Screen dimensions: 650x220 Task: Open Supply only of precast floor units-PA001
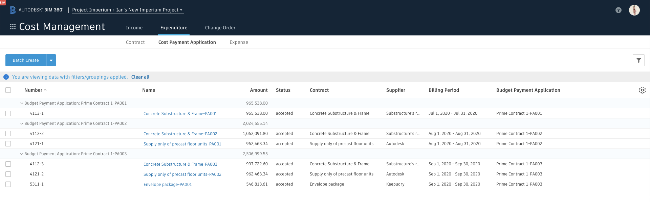(182, 144)
